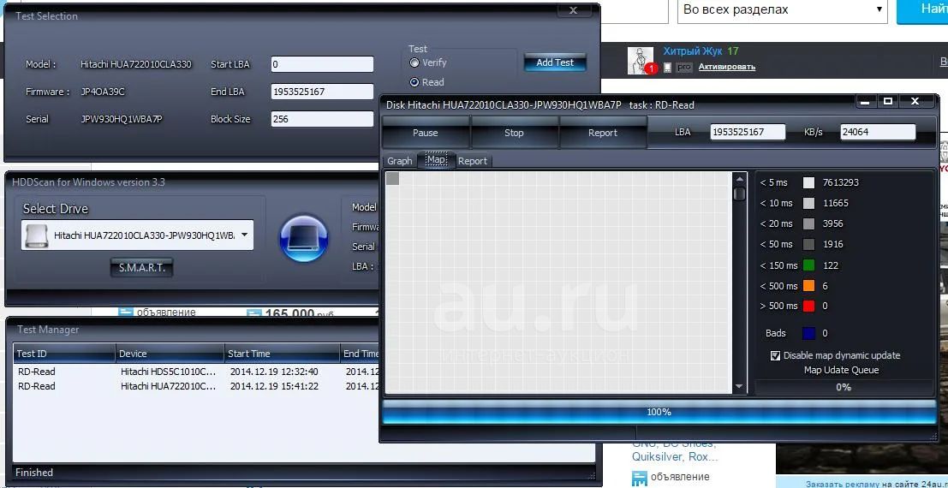Screen dimensions: 948x488
Task: Click the Report button next to Stop
Action: (603, 133)
